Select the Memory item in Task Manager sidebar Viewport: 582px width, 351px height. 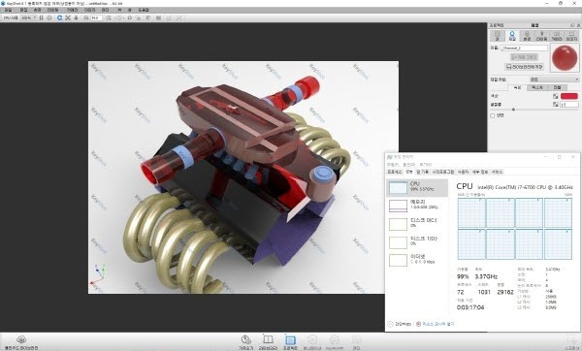(x=417, y=206)
